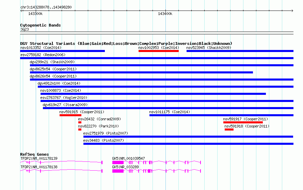303x190 pixels.
Task: Open the GK5 NR_033289 transcript glyph
Action: (157, 171)
